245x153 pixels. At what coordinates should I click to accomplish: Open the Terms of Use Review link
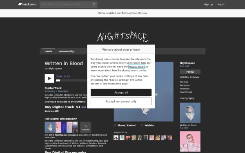143,13
